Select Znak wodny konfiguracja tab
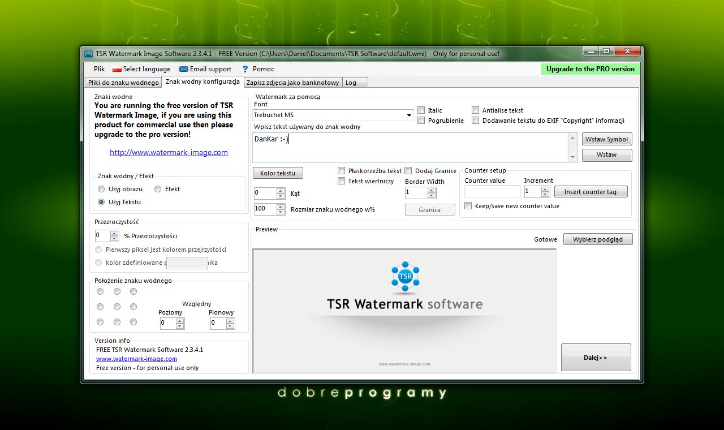724x430 pixels. [202, 81]
